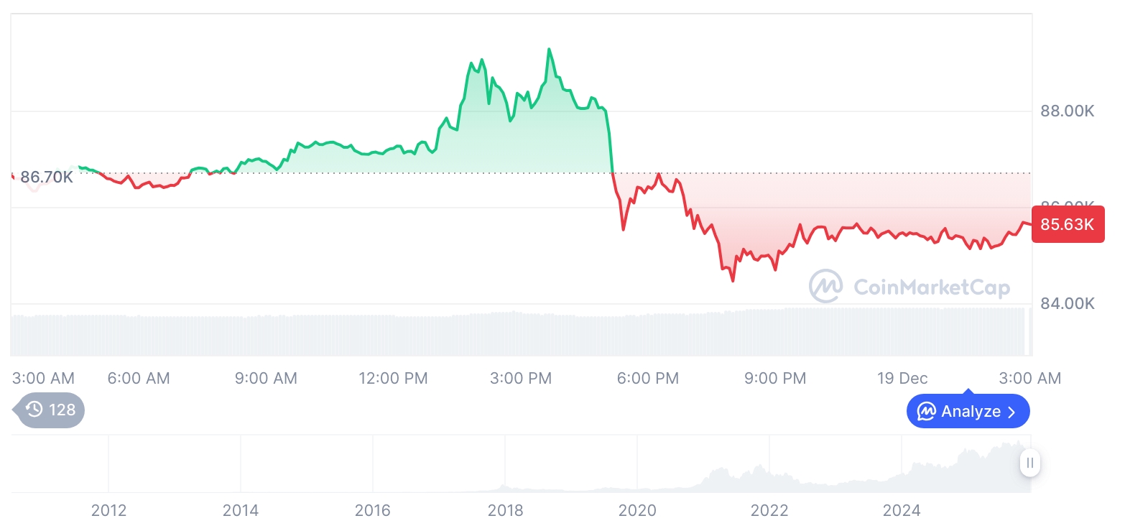Click the range slider handle on the navigator

pyautogui.click(x=1030, y=463)
